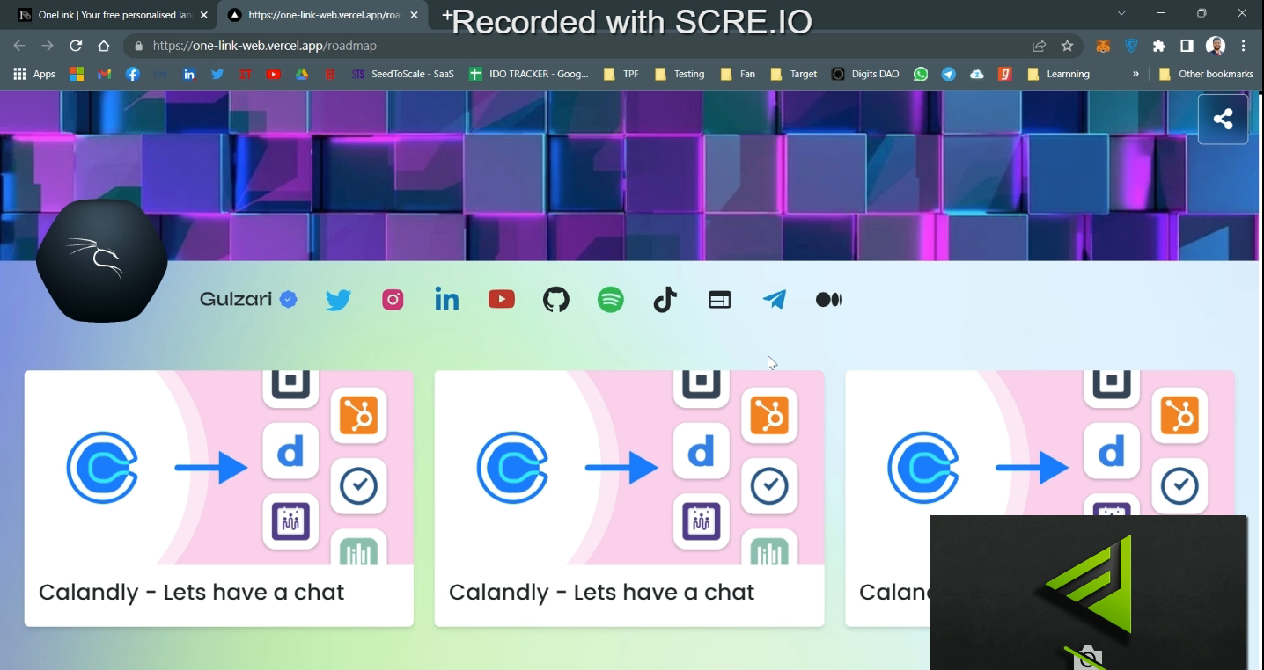Open the WhatsApp bookmark icon
This screenshot has width=1264, height=670.
click(x=921, y=74)
